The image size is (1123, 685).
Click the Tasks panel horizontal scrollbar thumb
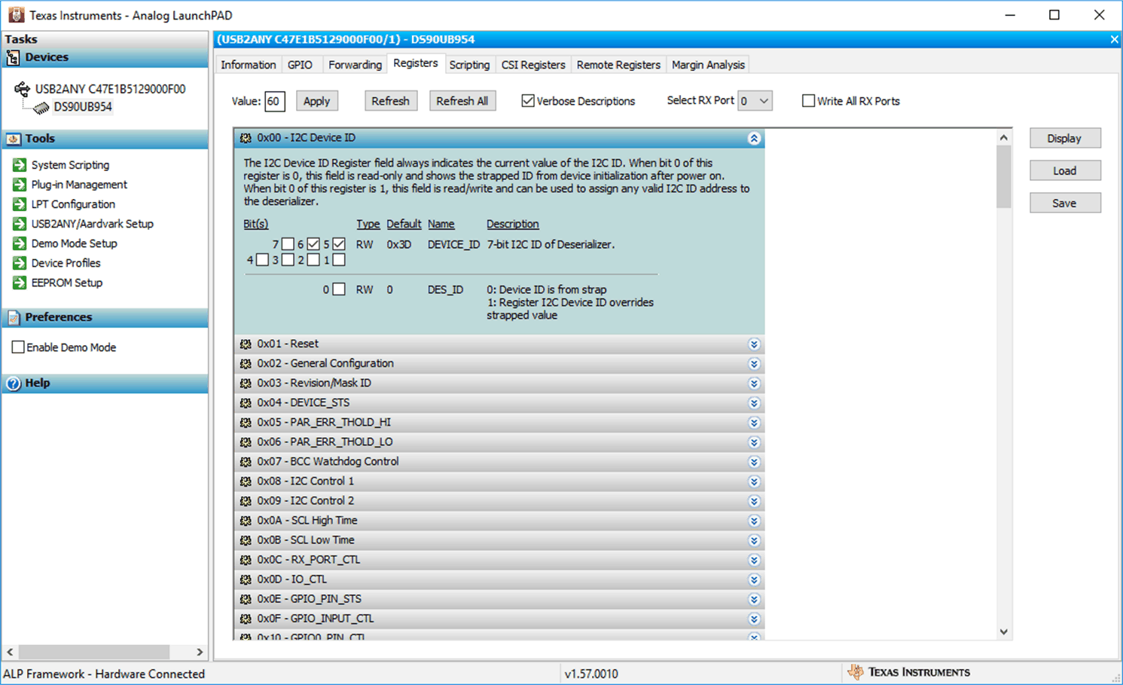[x=94, y=652]
